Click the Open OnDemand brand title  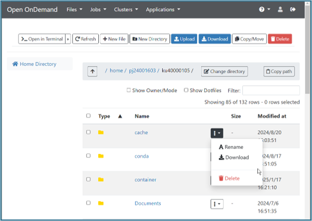[x=32, y=9]
